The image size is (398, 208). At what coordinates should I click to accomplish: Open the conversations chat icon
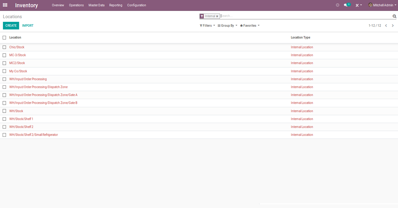(347, 5)
